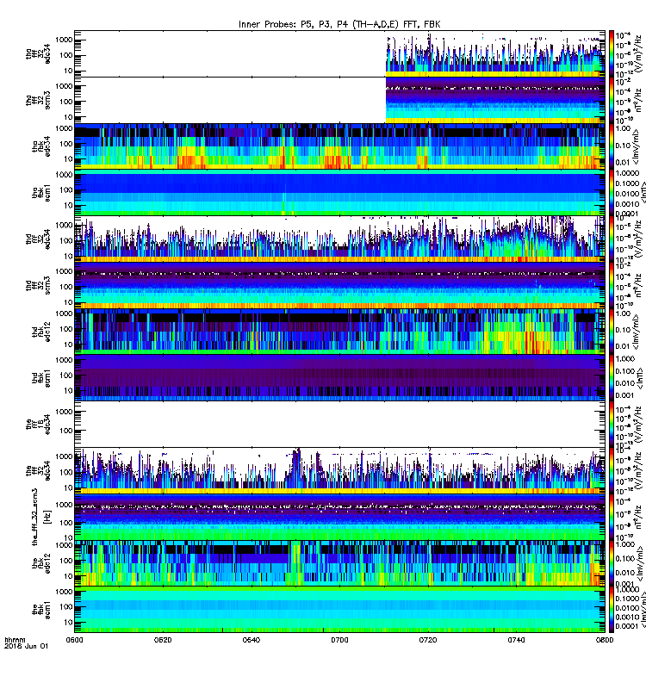Image resolution: width=646 pixels, height=689 pixels.
Task: Click the the fff 32 edc34 panel label
Action: pyautogui.click(x=38, y=470)
